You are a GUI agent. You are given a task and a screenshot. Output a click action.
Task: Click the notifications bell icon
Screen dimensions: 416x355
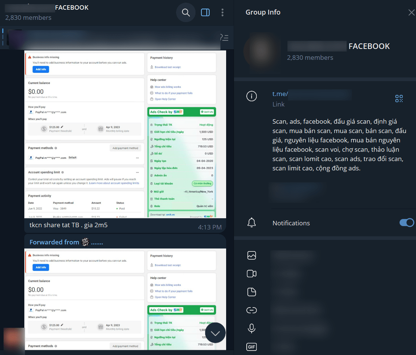251,222
